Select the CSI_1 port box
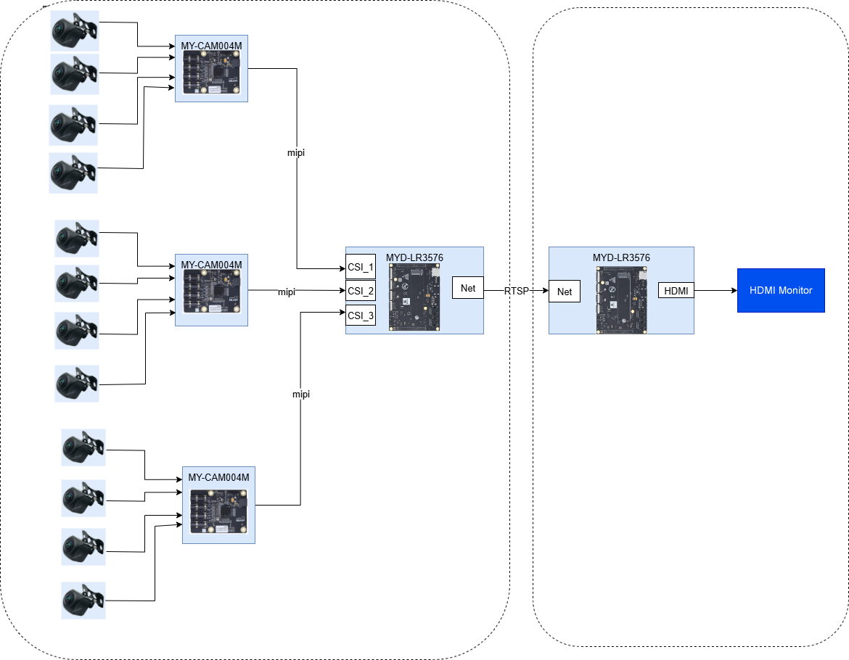The height and width of the screenshot is (660, 849). click(361, 267)
